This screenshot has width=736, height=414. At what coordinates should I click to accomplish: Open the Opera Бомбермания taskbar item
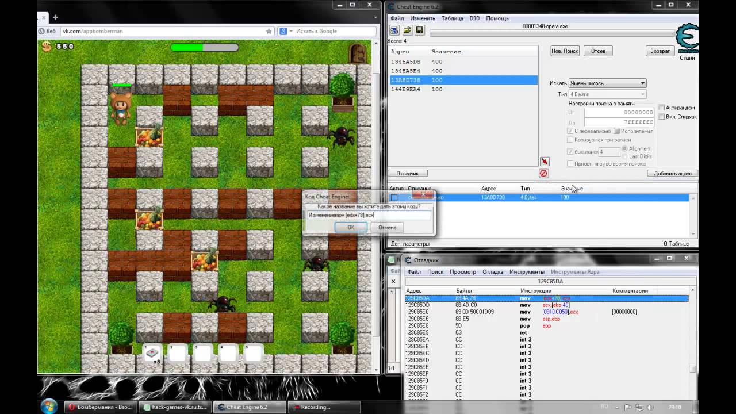[100, 407]
